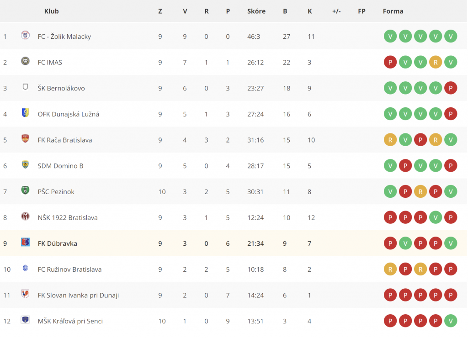Screen dimensions: 468x338
Task: Open the FK Dúbravka team name link
Action: (x=57, y=243)
